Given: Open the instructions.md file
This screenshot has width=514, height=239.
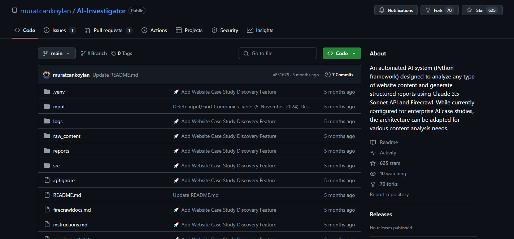Looking at the screenshot, I should tap(70, 225).
